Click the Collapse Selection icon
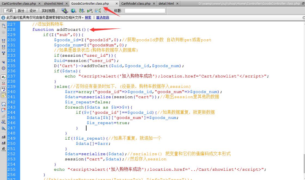 pos(4,47)
